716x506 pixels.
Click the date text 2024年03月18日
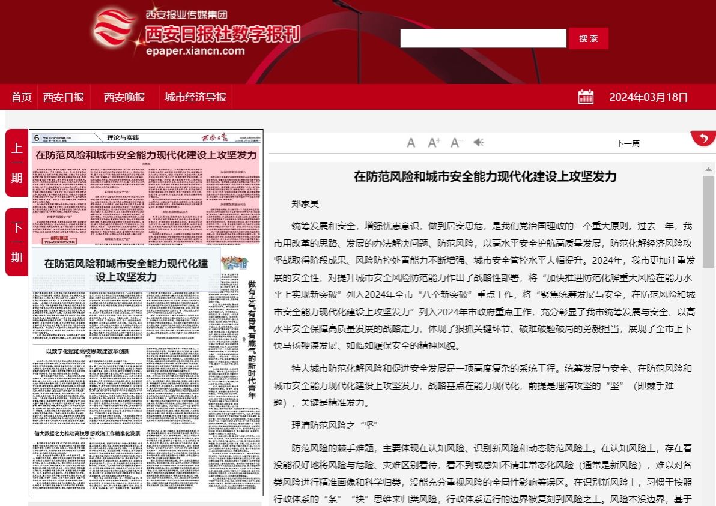coord(648,97)
